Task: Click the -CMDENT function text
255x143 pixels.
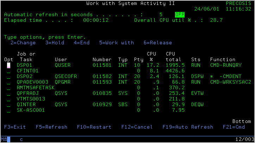Action: click(x=231, y=77)
